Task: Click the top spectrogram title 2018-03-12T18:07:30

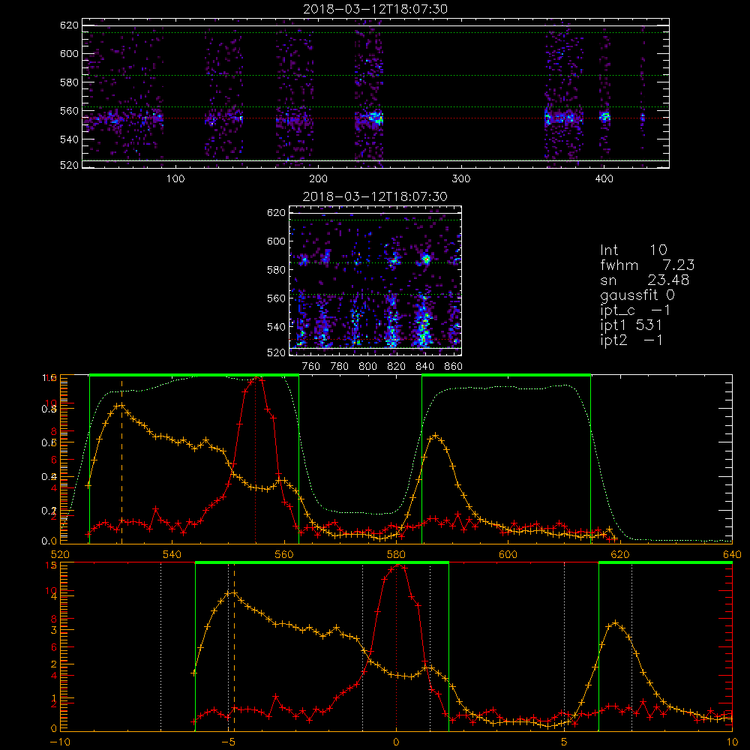Action: [376, 9]
